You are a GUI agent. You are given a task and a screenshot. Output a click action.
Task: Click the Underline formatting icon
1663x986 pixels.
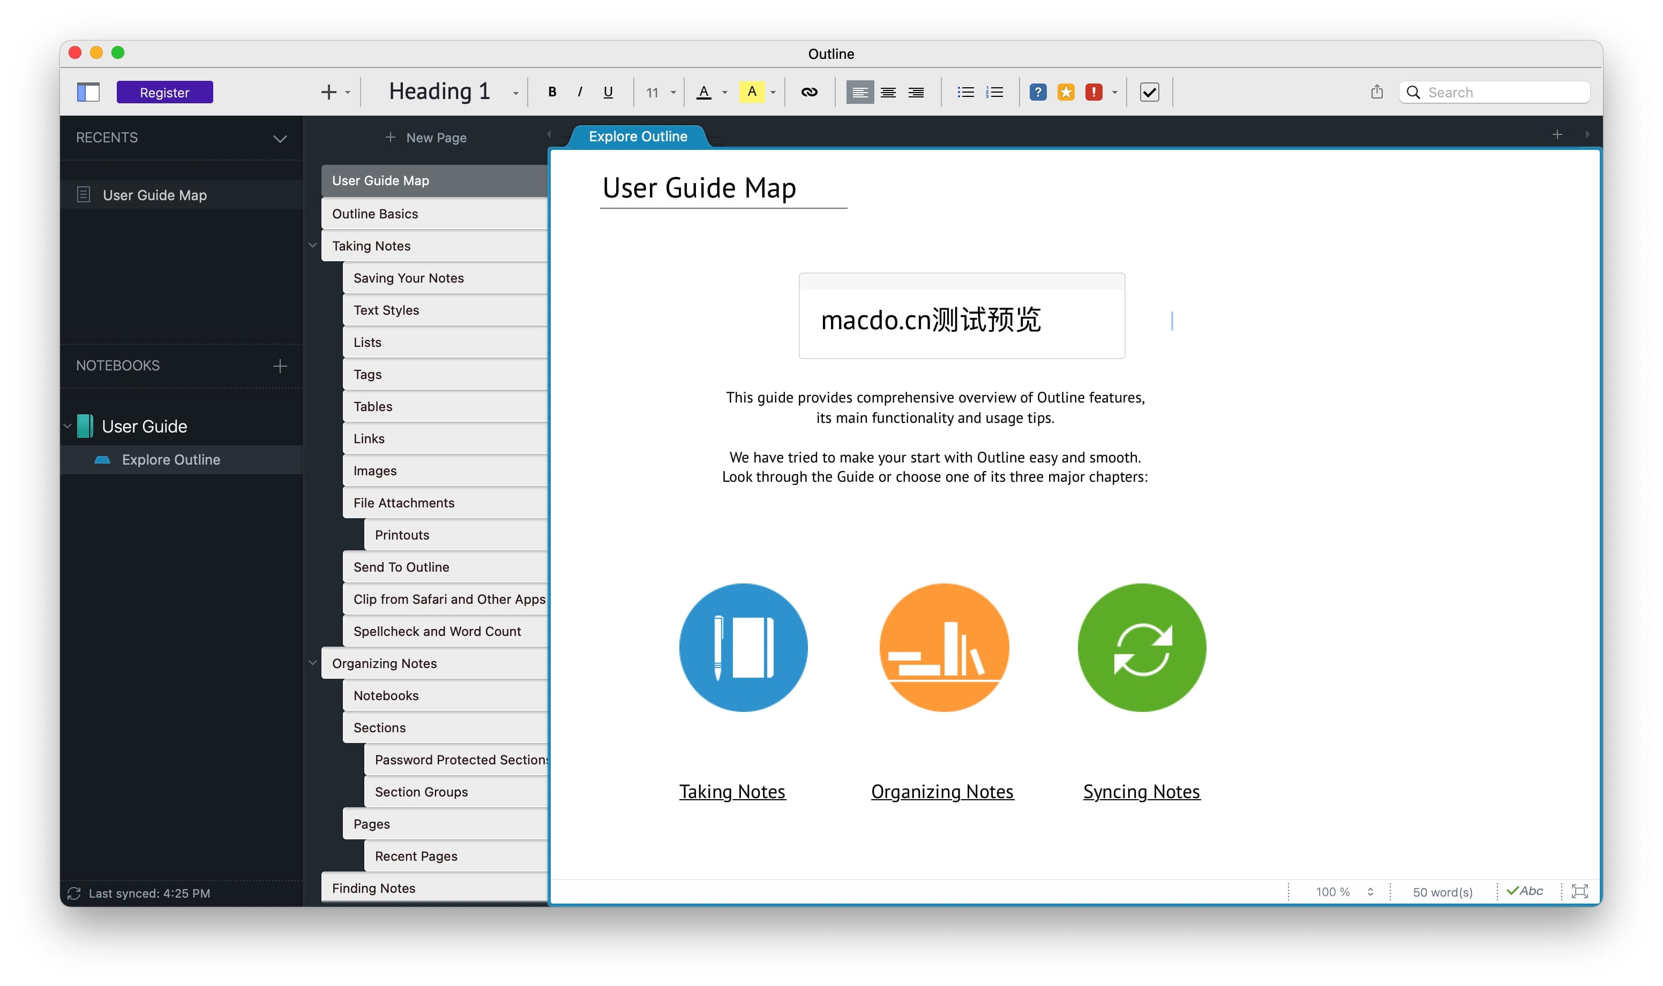click(x=609, y=92)
